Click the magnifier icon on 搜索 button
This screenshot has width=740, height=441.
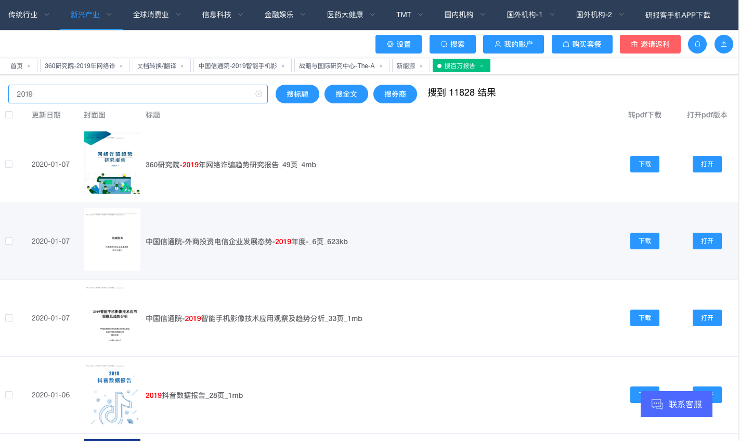[444, 44]
